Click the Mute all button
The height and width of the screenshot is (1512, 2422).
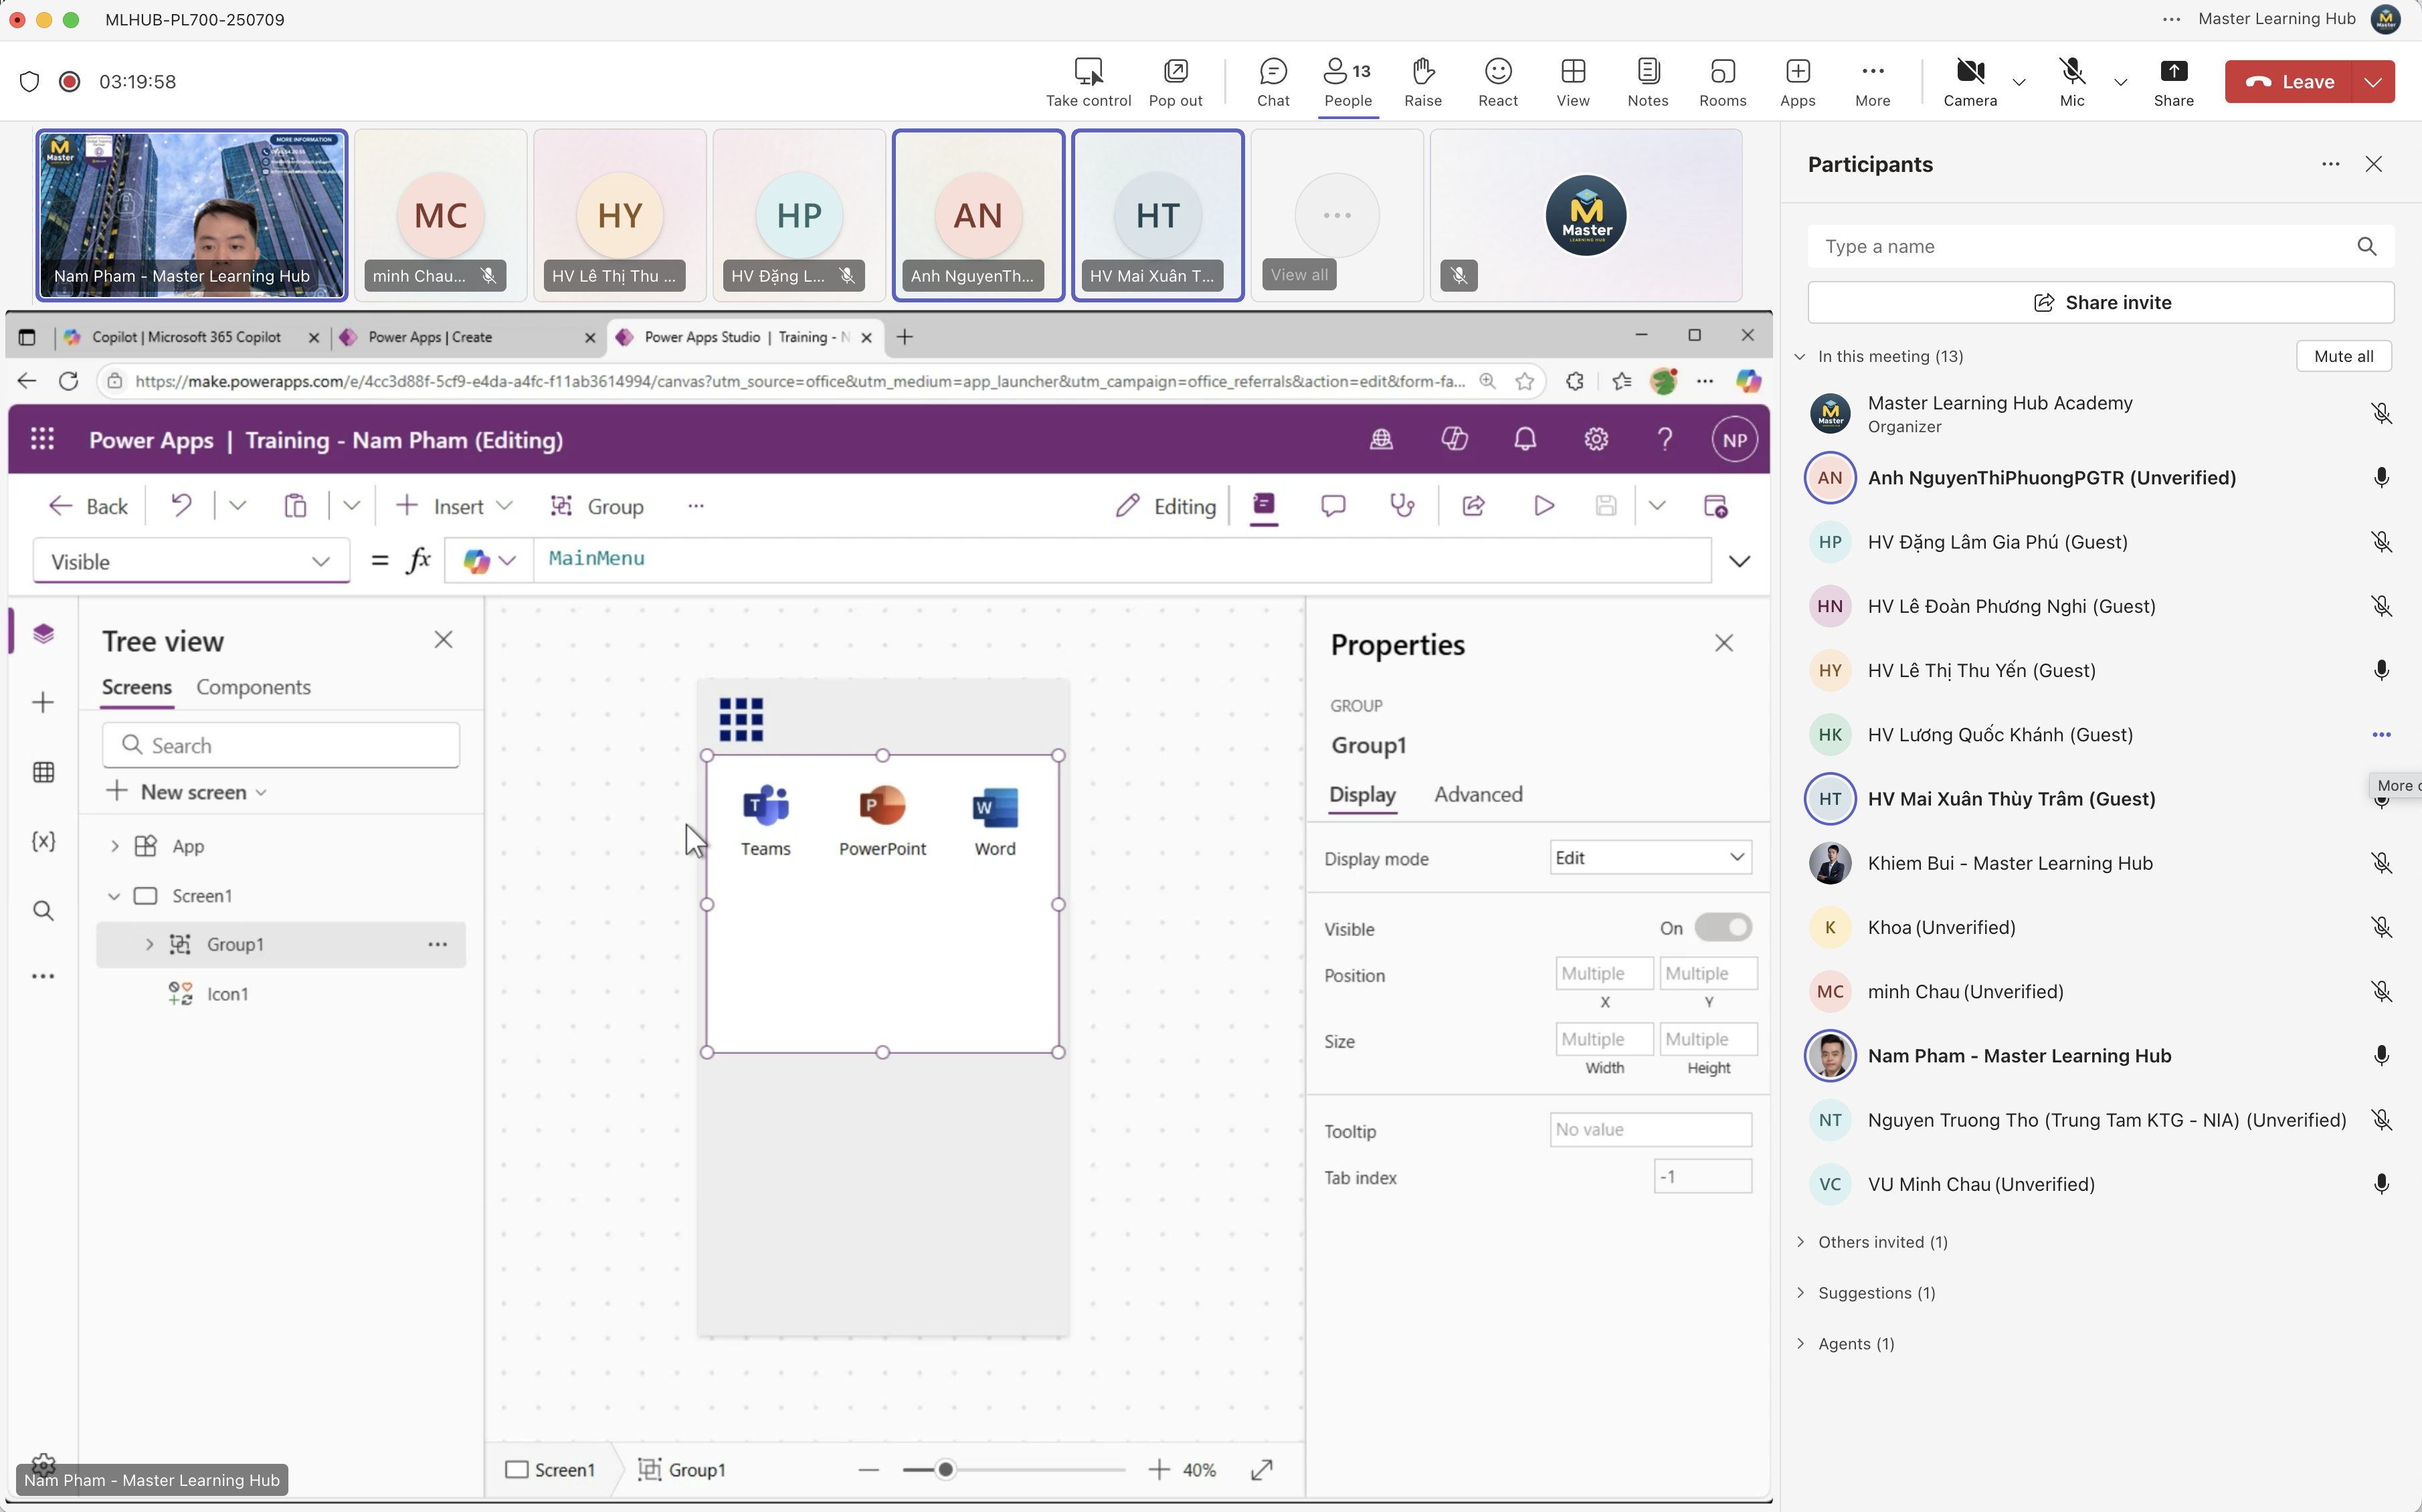[x=2343, y=356]
